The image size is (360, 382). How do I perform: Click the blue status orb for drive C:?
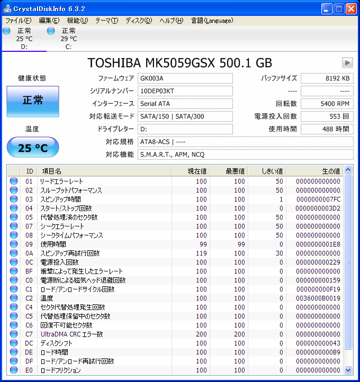[51, 31]
